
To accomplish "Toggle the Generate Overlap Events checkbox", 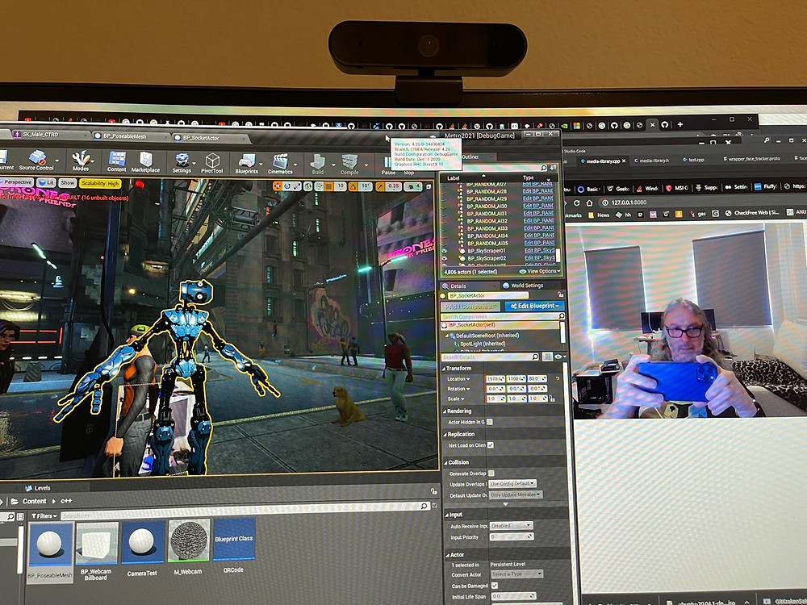I will 491,474.
